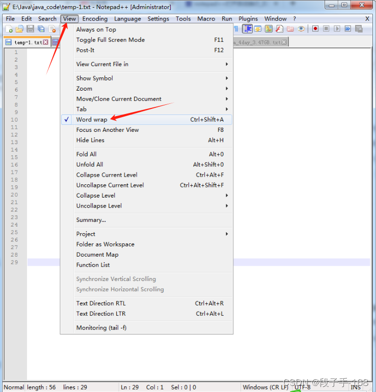Image resolution: width=376 pixels, height=392 pixels.
Task: Open the Run menu
Action: coord(227,19)
